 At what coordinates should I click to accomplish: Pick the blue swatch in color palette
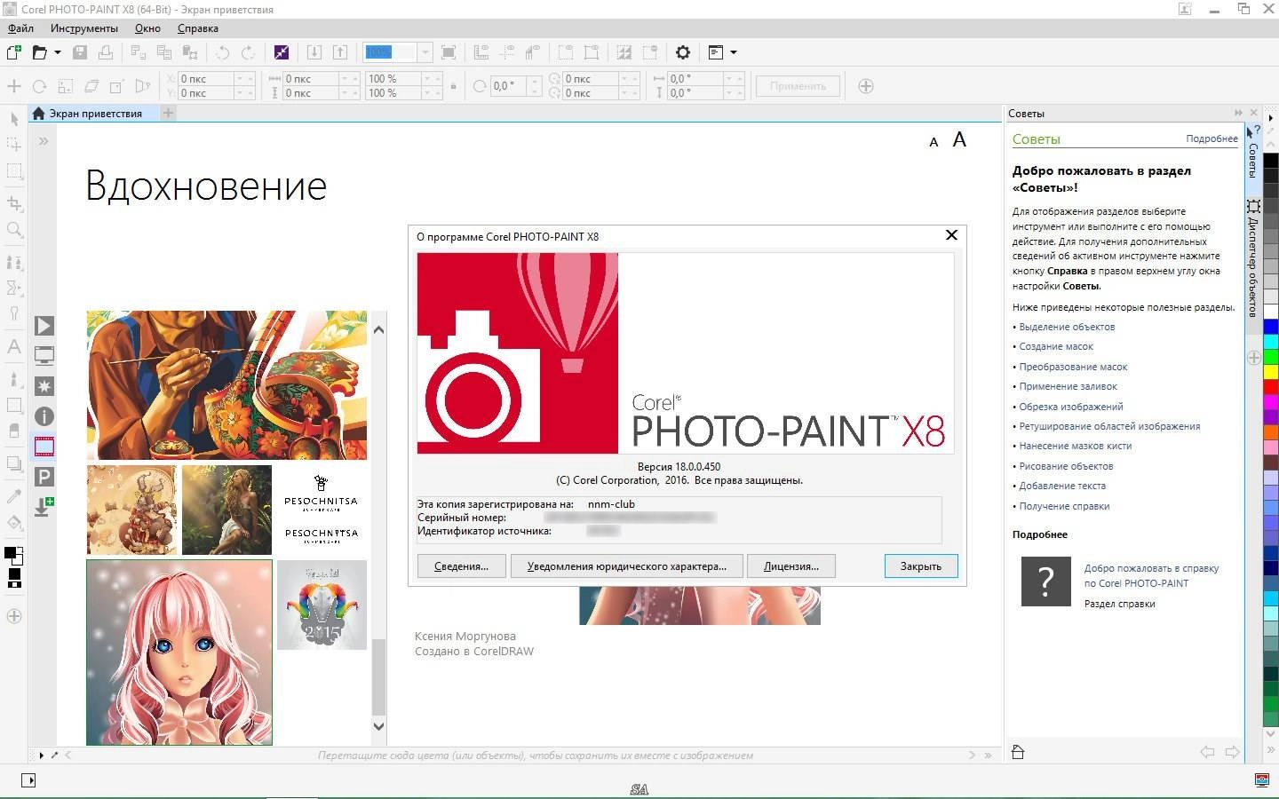1271,327
